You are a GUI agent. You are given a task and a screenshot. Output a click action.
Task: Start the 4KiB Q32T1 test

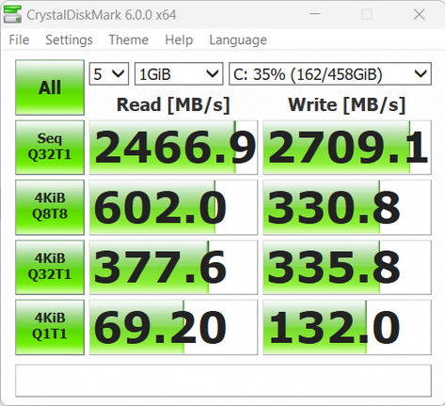click(x=50, y=267)
